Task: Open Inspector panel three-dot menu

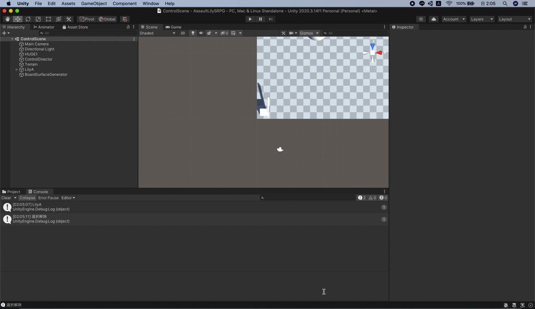Action: pyautogui.click(x=531, y=27)
